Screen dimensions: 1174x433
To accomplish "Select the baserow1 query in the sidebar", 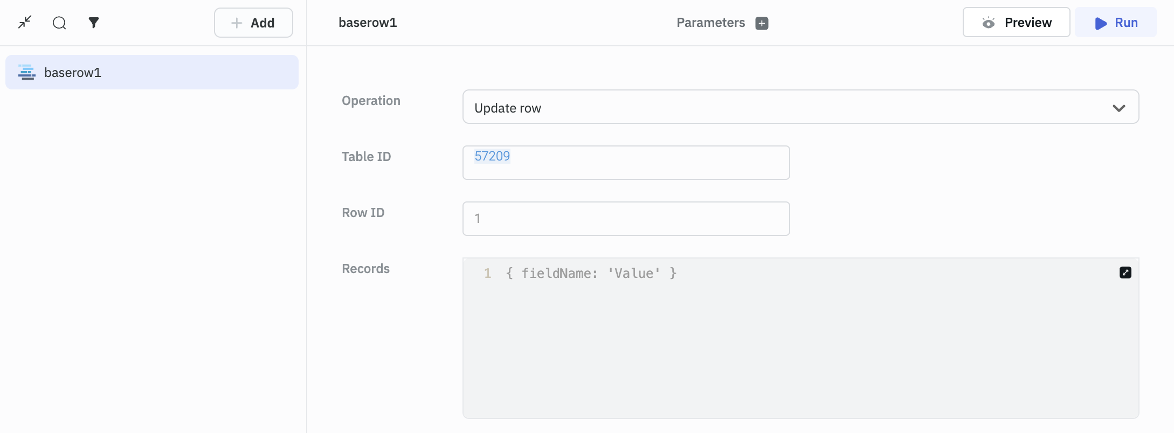I will tap(152, 72).
